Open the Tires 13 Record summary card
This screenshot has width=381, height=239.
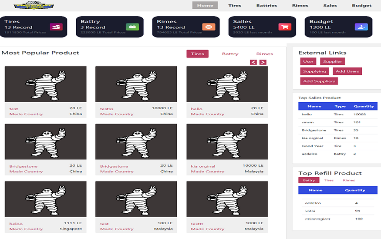click(x=34, y=27)
